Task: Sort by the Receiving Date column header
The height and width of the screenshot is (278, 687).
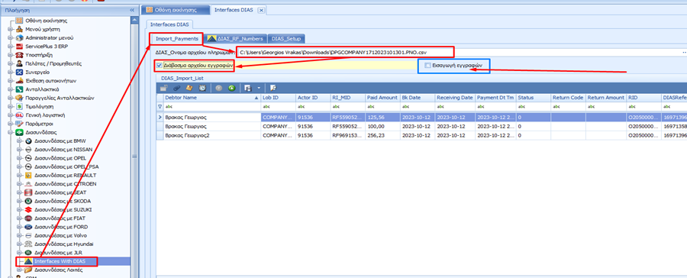Action: click(x=455, y=97)
